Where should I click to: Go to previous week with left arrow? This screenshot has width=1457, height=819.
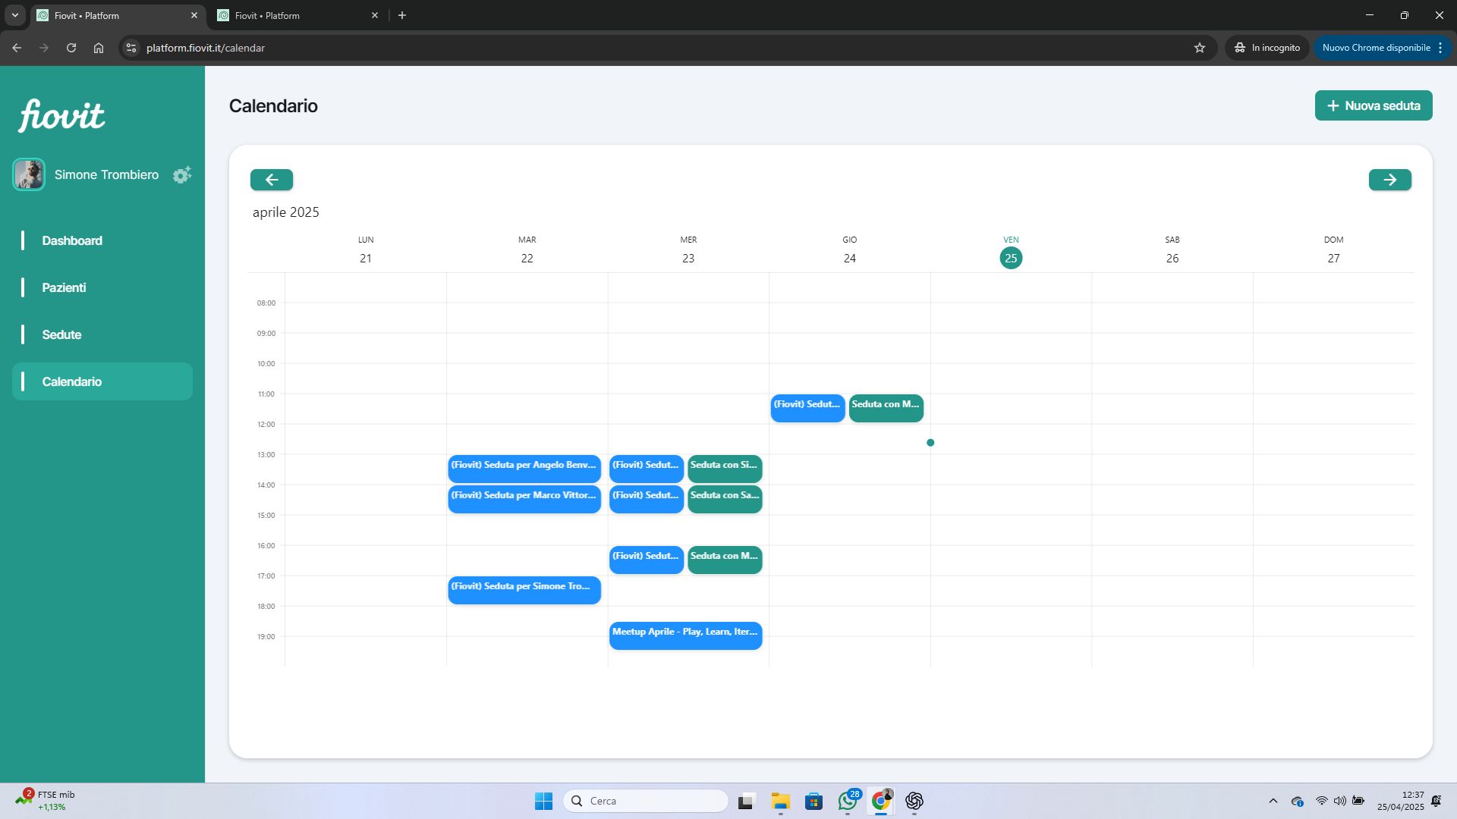[x=272, y=180]
